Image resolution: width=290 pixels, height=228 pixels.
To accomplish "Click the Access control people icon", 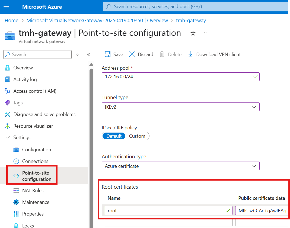I will coord(7,91).
